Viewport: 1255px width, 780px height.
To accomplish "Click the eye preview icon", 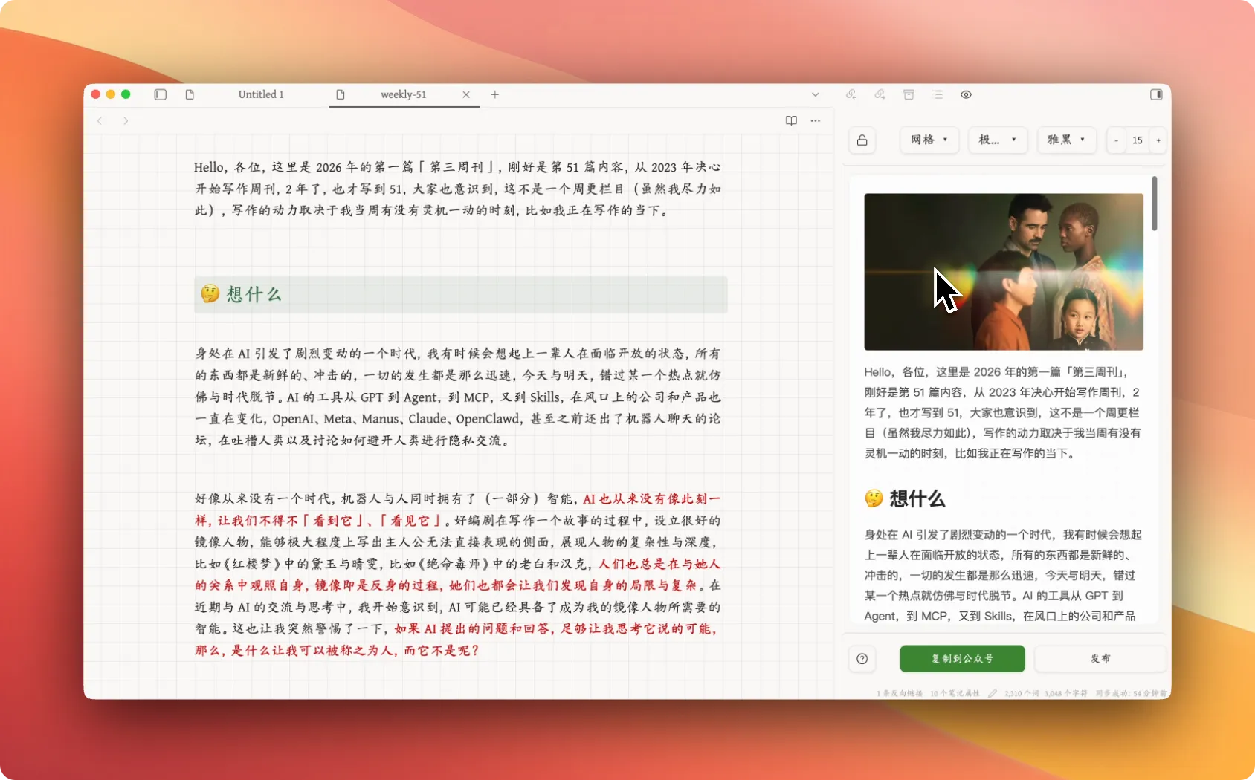I will coord(966,94).
